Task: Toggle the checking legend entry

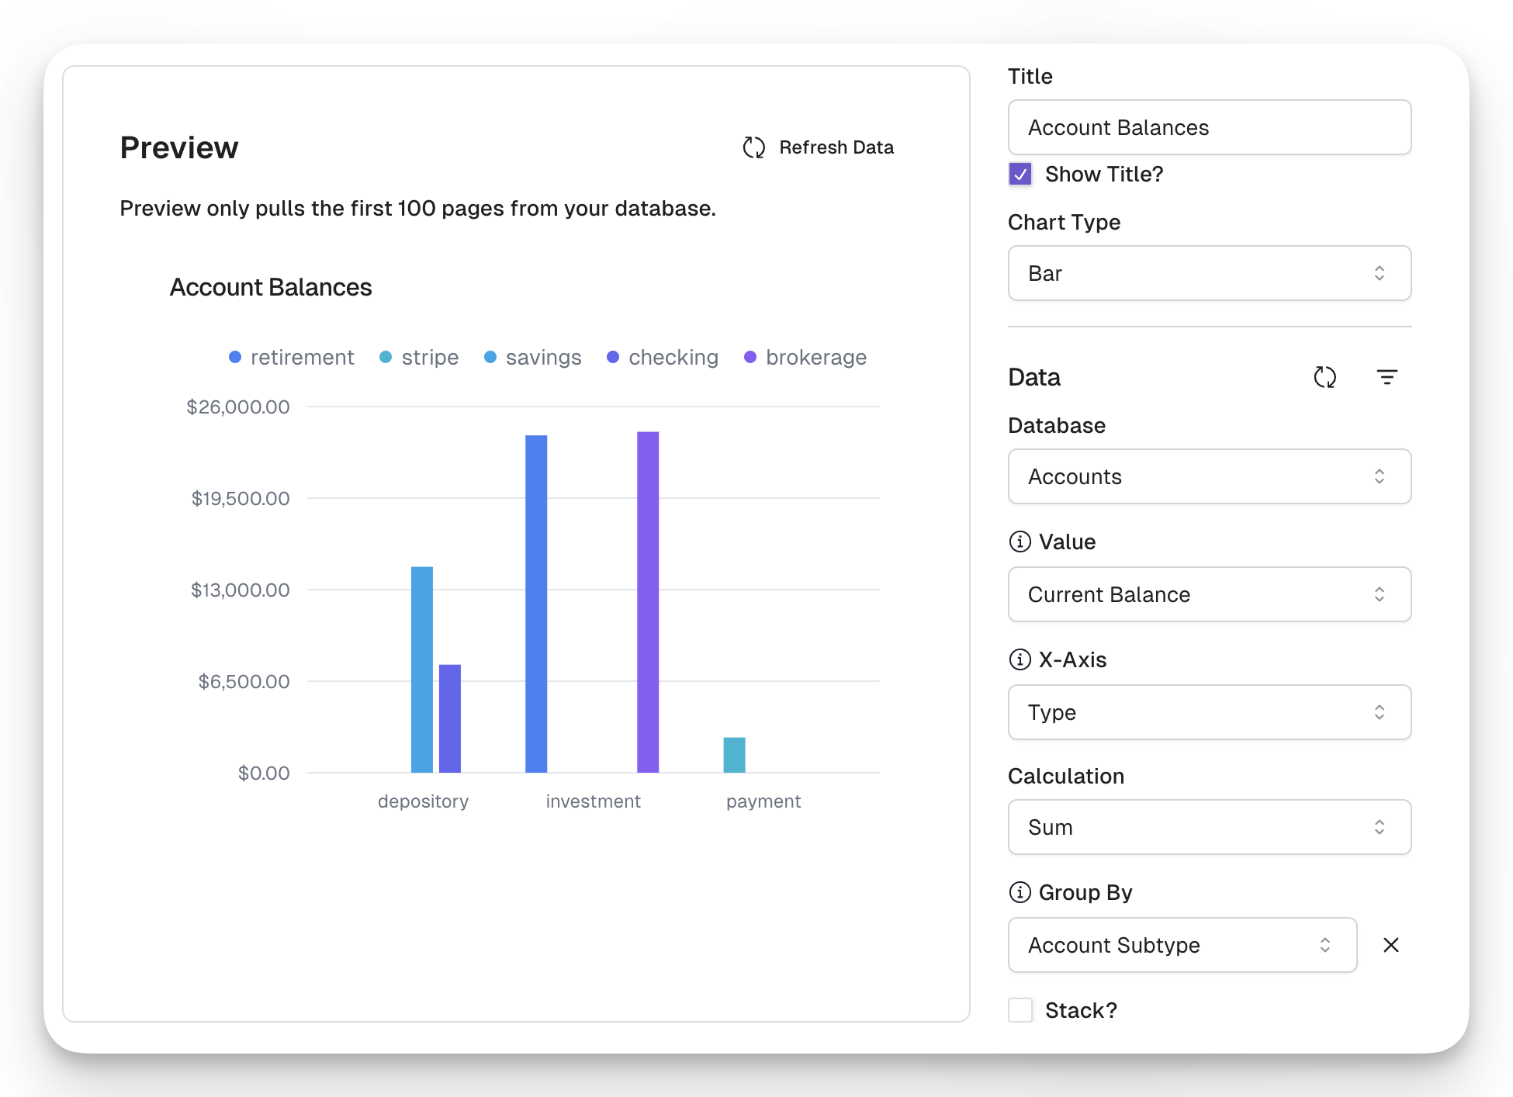Action: (x=663, y=357)
